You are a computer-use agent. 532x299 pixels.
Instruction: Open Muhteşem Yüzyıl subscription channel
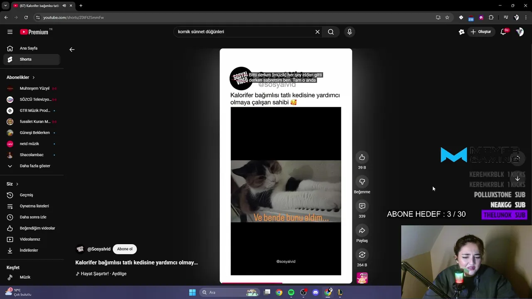coord(32,88)
